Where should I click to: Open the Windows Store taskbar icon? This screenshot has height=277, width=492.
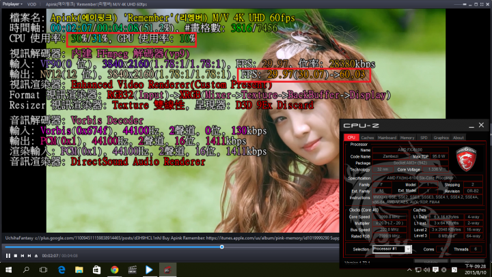96,269
